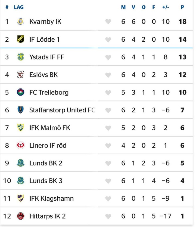Toggle the heart for IFK Malmö FK
The width and height of the screenshot is (196, 227).
pos(108,128)
